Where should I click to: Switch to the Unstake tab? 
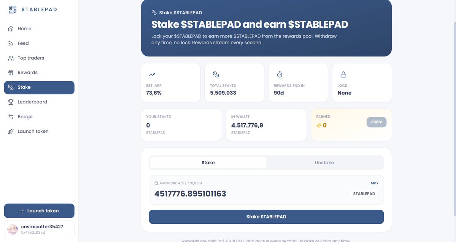324,163
